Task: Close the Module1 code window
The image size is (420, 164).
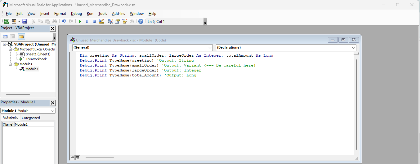Action: point(354,40)
